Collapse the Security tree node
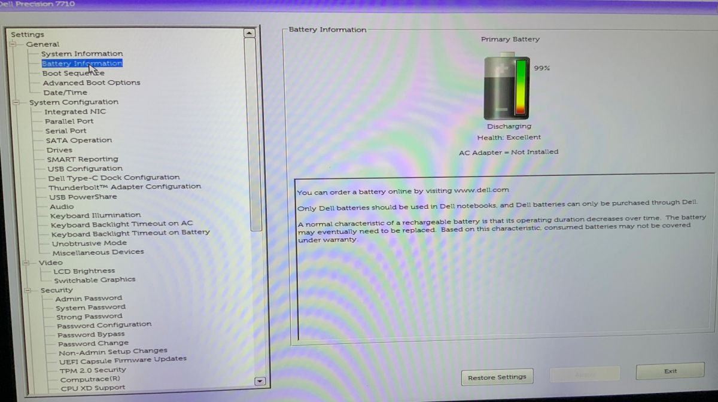 [x=28, y=290]
